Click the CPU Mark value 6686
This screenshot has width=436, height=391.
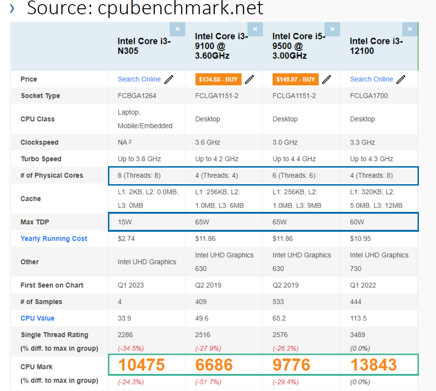coord(214,365)
